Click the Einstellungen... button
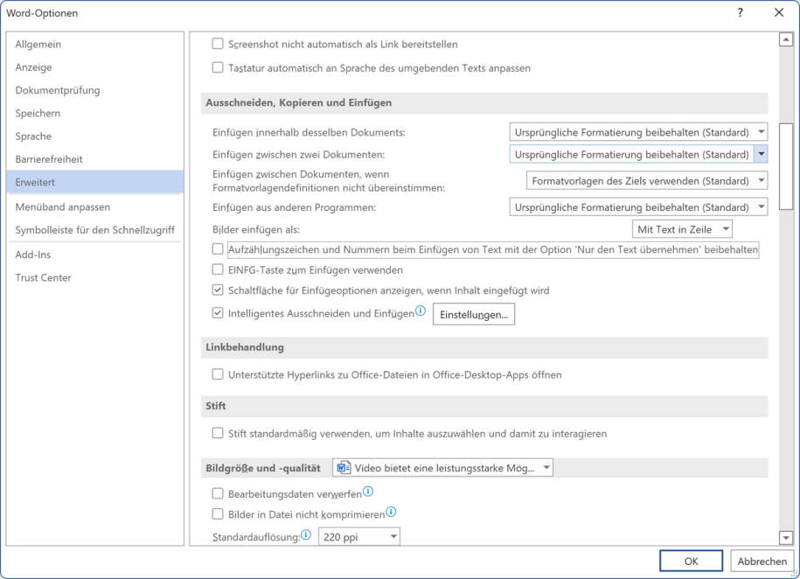Viewport: 800px width, 579px height. tap(473, 315)
